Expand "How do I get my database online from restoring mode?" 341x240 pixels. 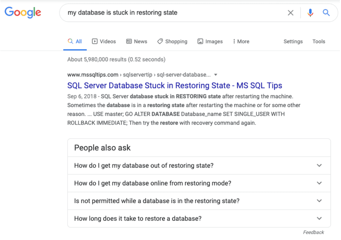click(199, 183)
